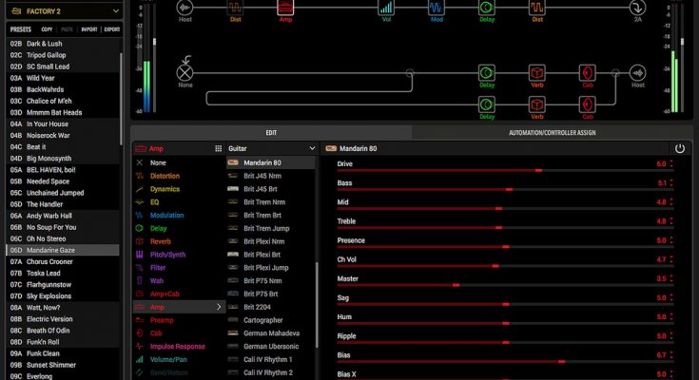Select the 2A output block

tap(638, 9)
